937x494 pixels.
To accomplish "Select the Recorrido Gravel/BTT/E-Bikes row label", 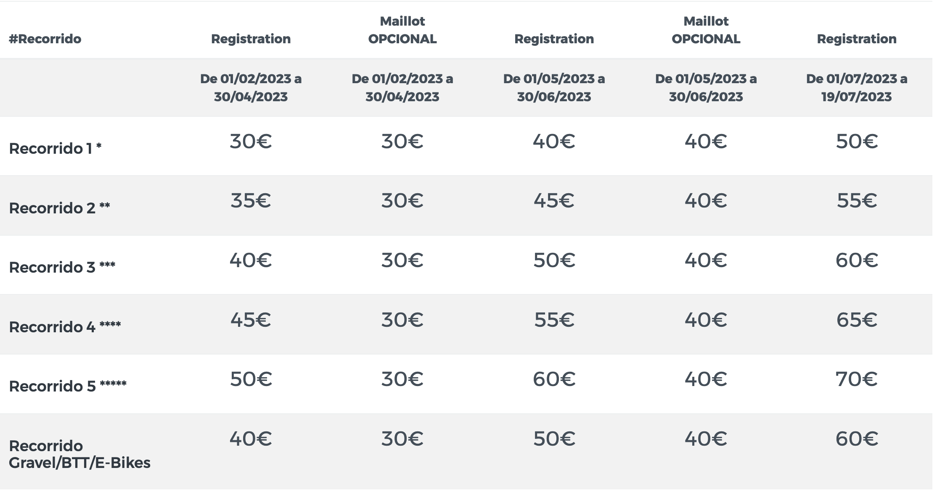I will [79, 454].
